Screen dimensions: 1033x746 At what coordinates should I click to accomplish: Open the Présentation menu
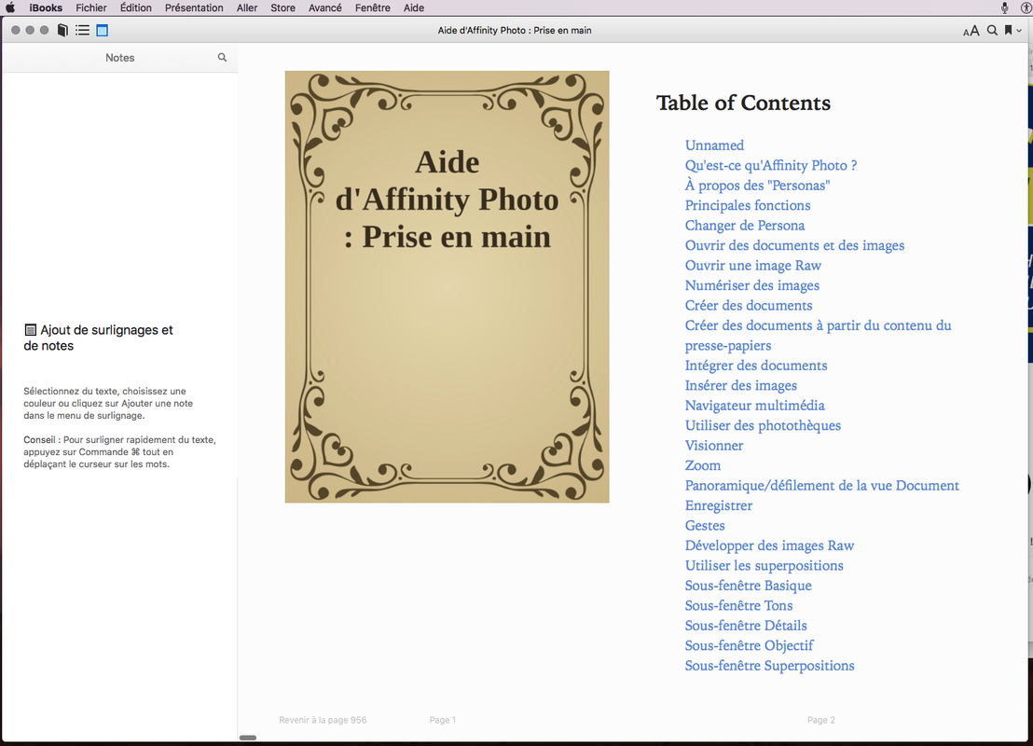coord(194,7)
